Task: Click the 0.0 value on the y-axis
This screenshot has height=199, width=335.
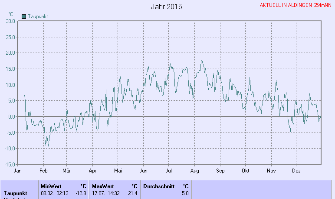Action: tap(12, 116)
